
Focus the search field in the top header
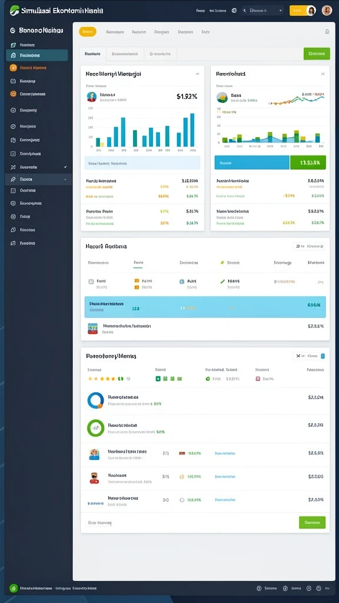coord(262,11)
